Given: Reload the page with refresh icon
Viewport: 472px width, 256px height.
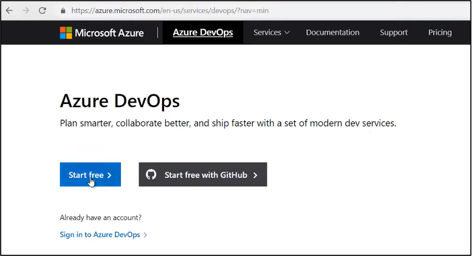Looking at the screenshot, I should [42, 10].
